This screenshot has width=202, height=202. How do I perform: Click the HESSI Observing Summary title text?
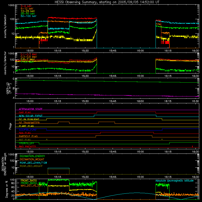(107, 2)
